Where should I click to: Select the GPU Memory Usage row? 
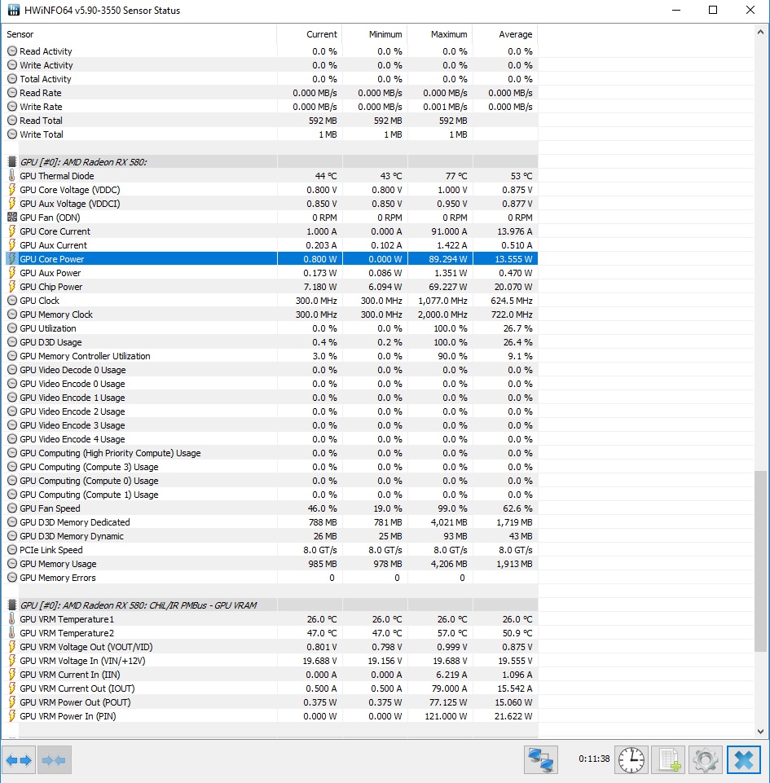[271, 564]
